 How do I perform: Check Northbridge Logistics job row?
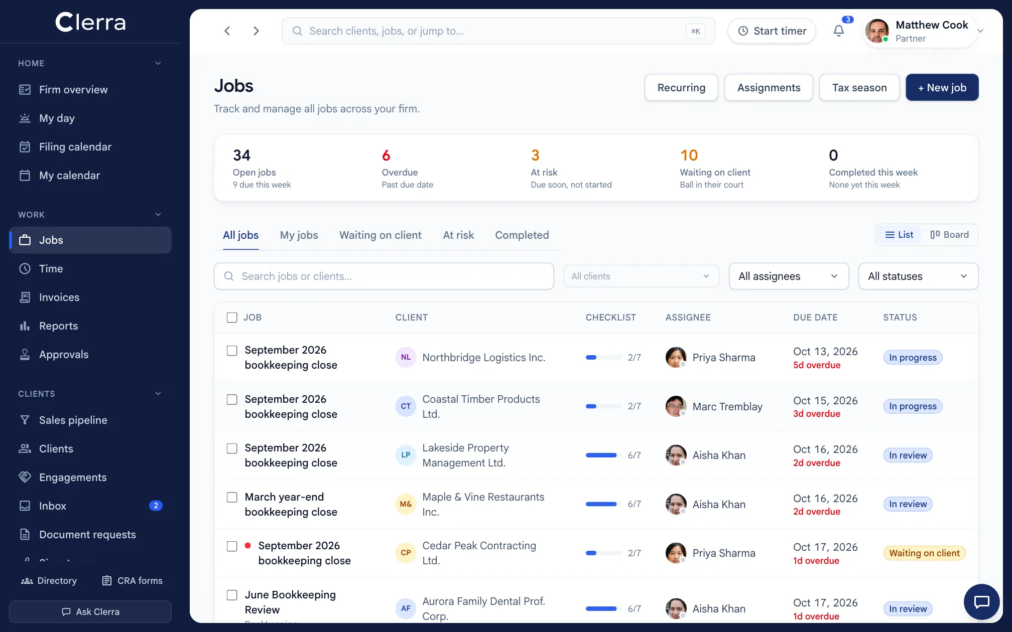tap(232, 351)
